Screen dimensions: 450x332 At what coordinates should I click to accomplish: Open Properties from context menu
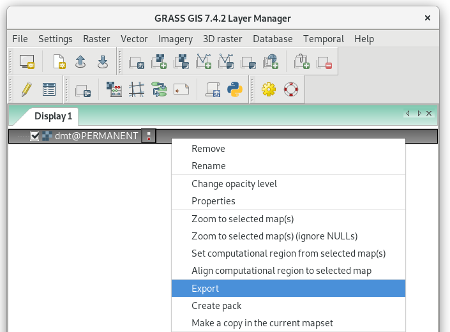pos(289,201)
